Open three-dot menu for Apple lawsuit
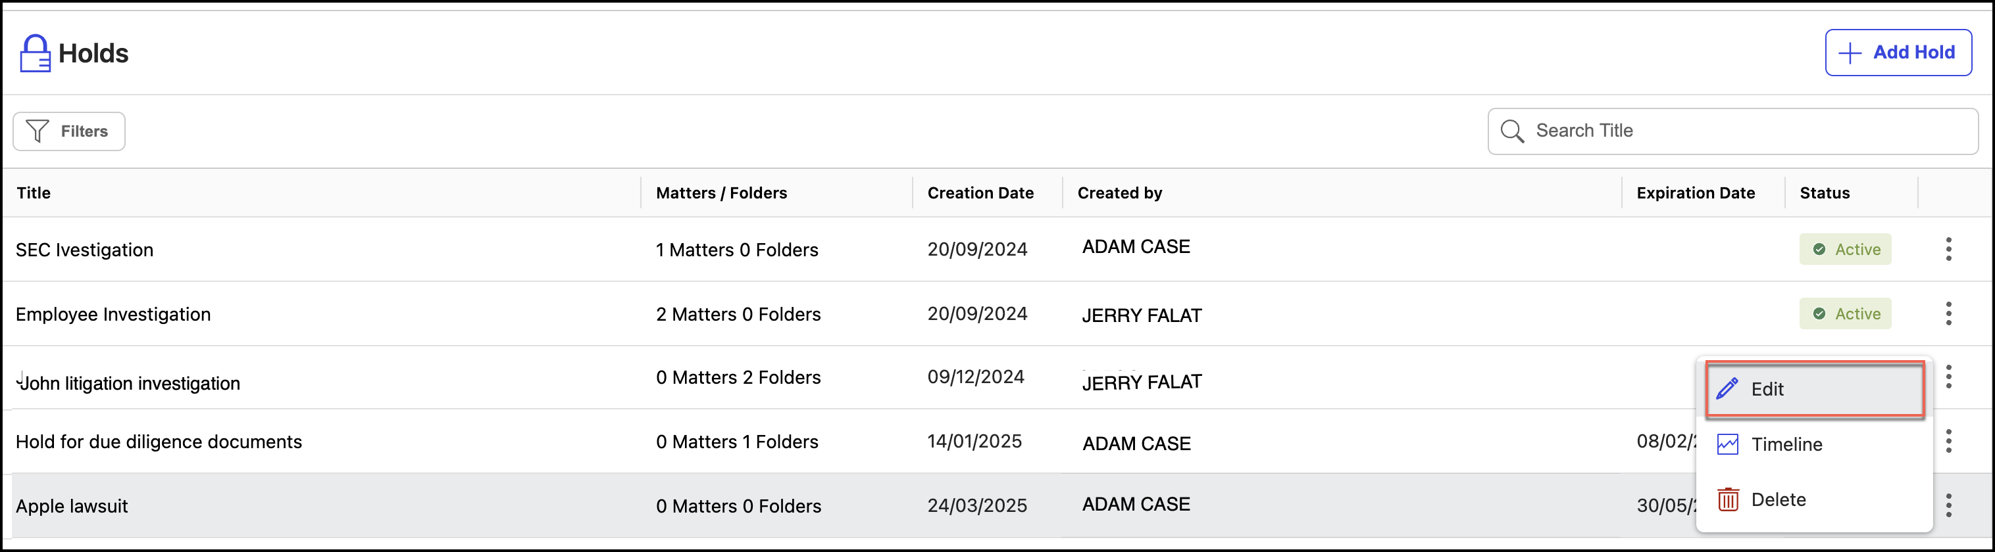 [x=1948, y=505]
